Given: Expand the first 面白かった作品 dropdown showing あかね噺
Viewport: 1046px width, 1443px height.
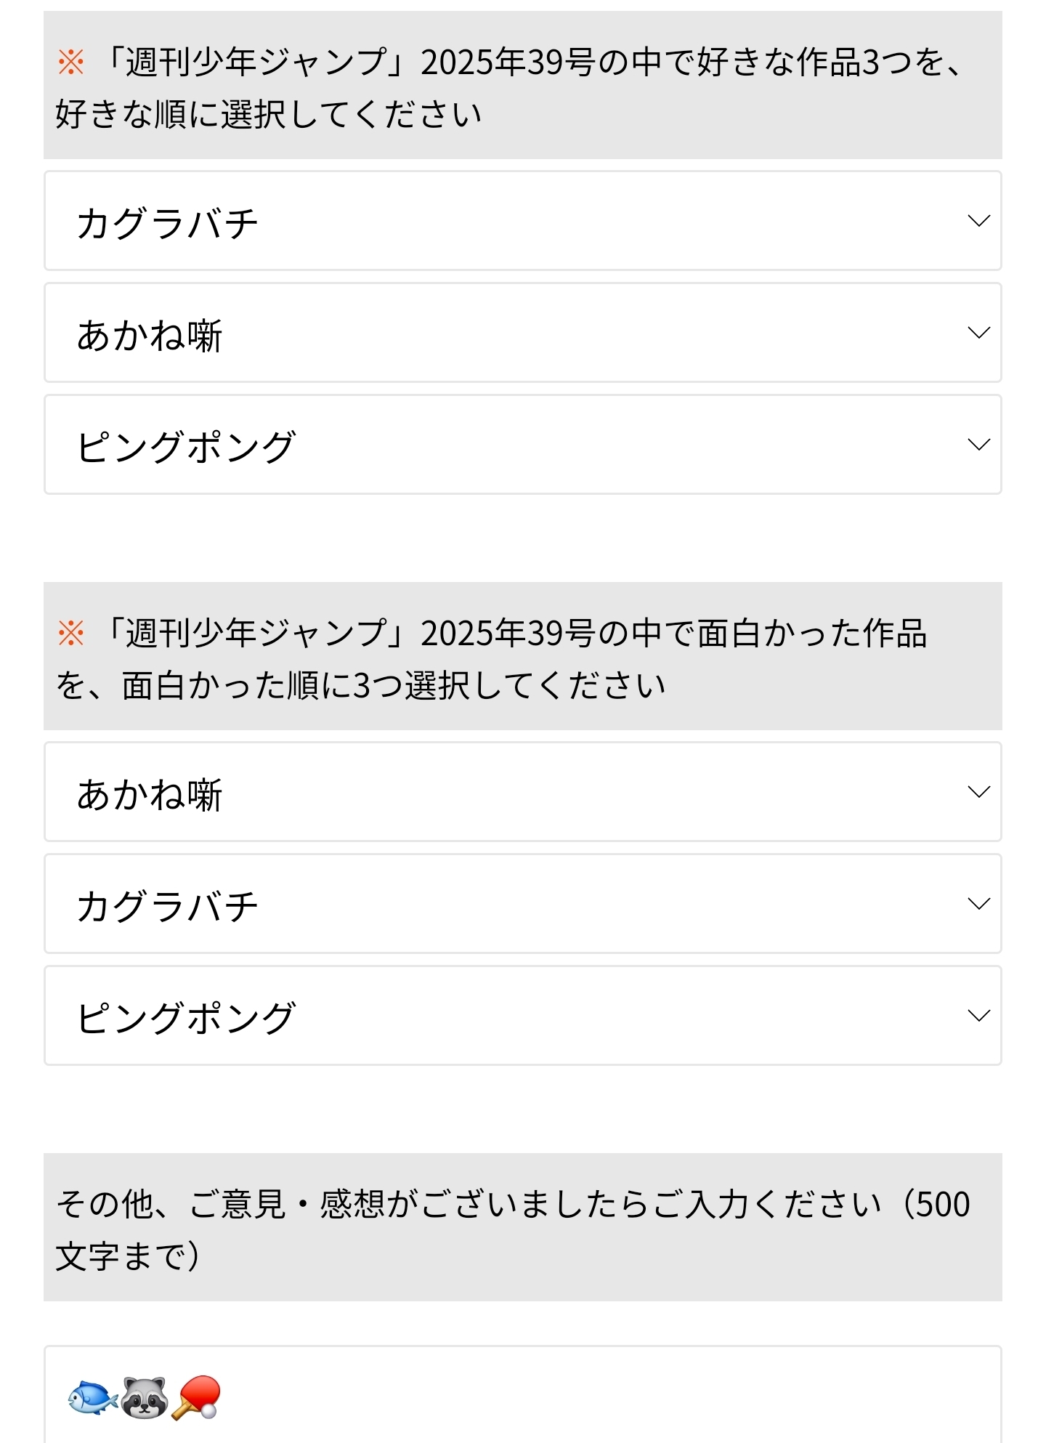Looking at the screenshot, I should click(508, 792).
